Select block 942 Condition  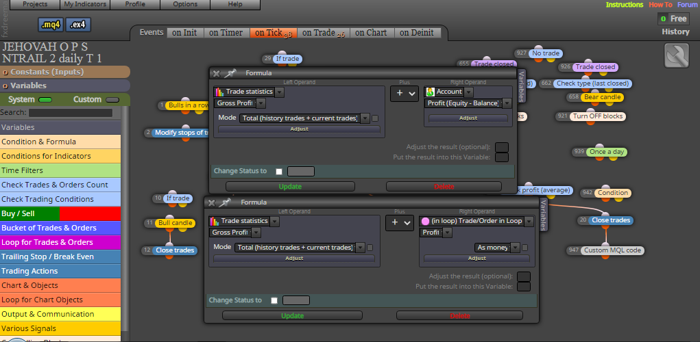pyautogui.click(x=612, y=193)
